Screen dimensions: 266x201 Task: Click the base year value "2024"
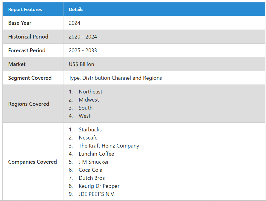click(75, 23)
